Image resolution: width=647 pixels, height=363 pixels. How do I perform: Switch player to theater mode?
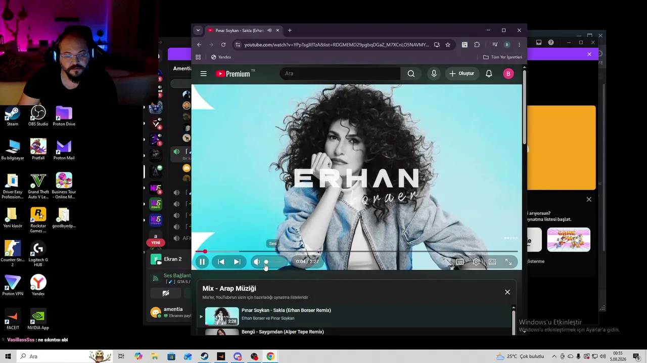pyautogui.click(x=492, y=262)
